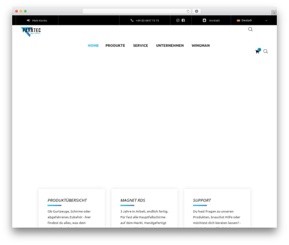The height and width of the screenshot is (245, 289).
Task: Open the PRODUKTE menu
Action: coord(115,46)
